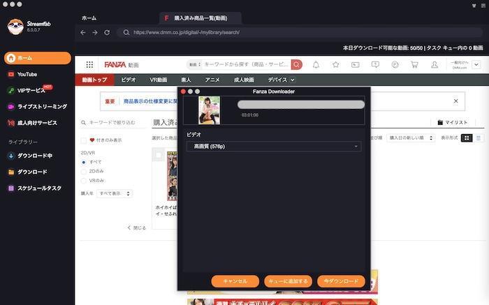Dismiss the 重要 notice with X

(455, 101)
